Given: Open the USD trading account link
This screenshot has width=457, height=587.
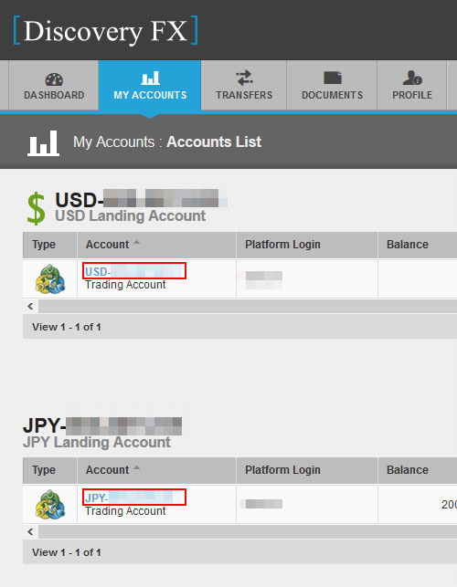Looking at the screenshot, I should point(134,271).
